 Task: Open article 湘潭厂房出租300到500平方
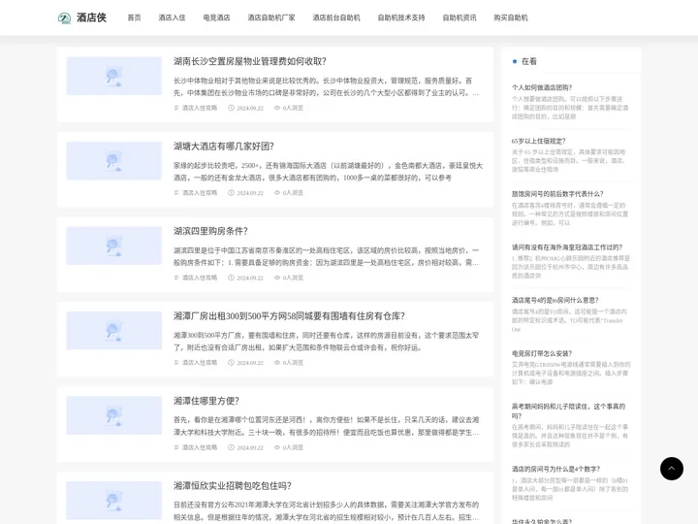tap(289, 316)
